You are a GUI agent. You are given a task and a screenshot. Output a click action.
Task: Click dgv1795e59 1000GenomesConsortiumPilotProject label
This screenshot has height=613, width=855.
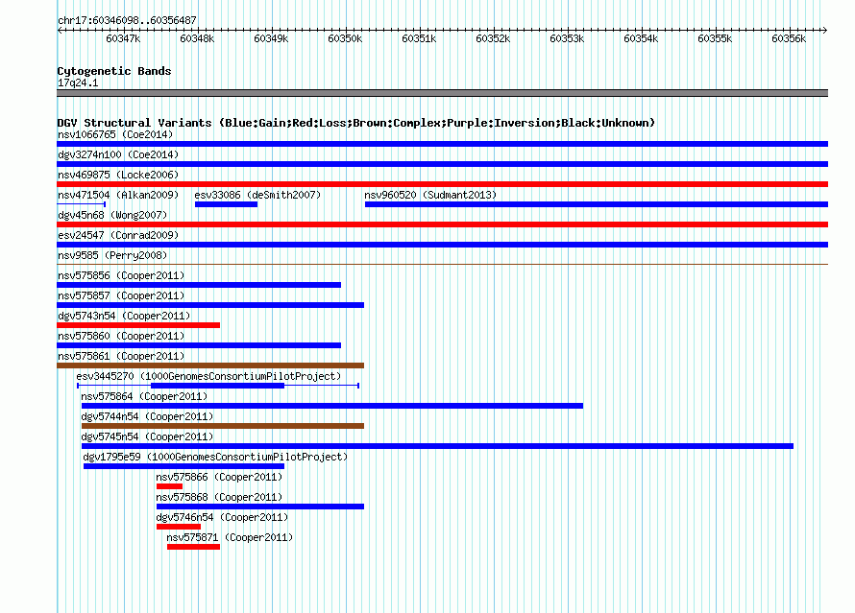click(215, 457)
